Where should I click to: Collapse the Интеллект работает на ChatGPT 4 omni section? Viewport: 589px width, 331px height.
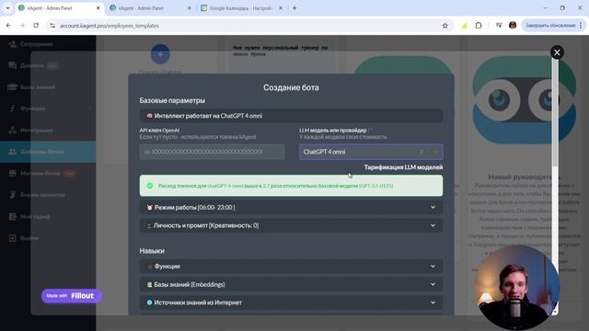point(291,116)
